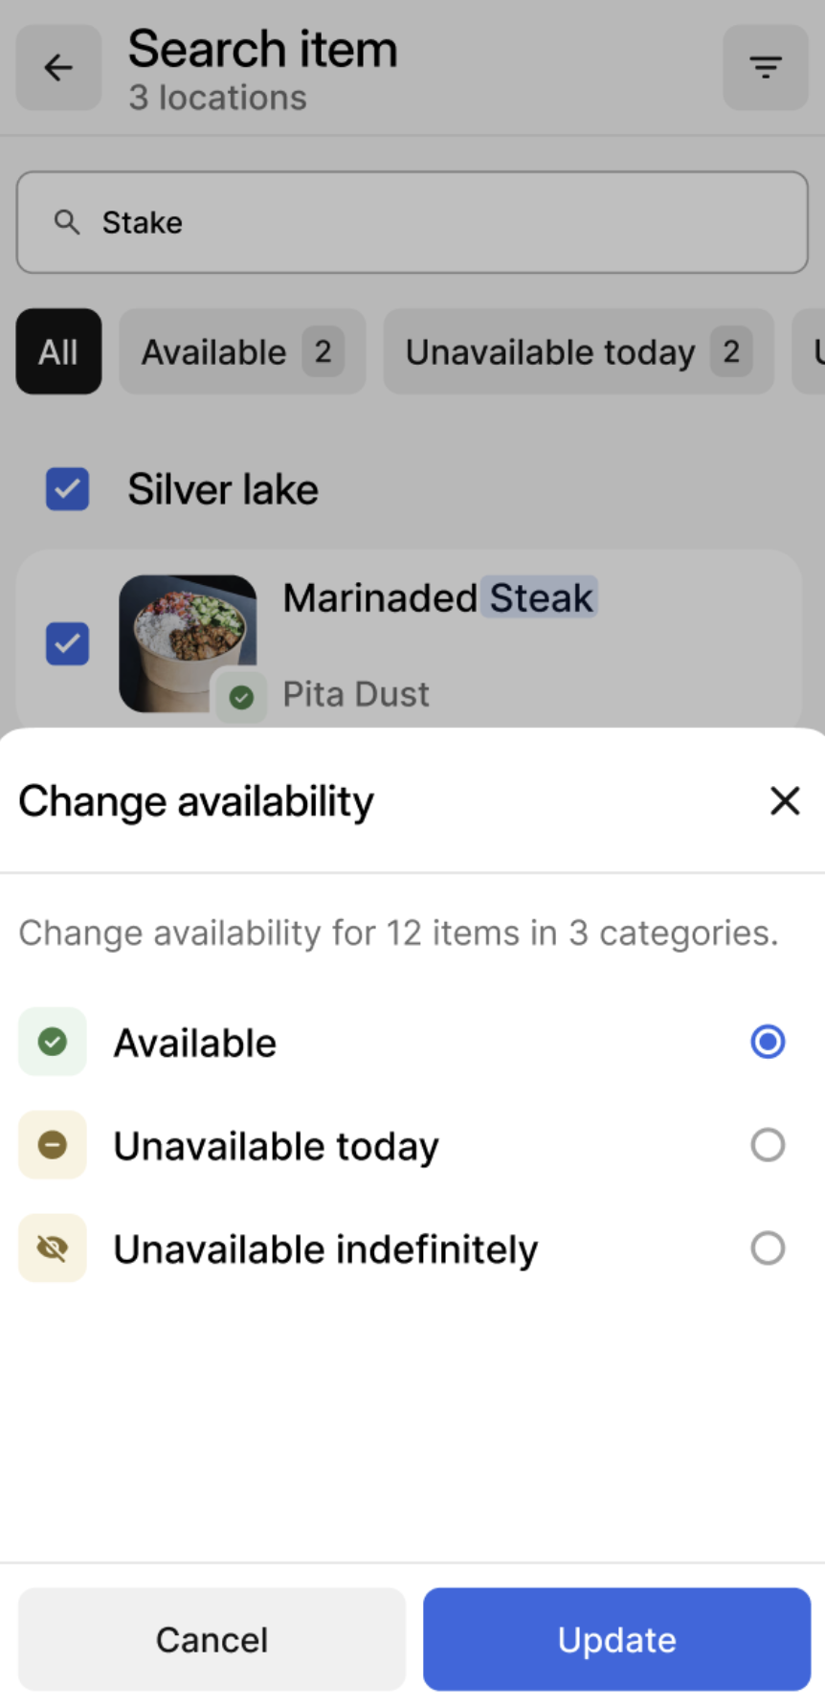The width and height of the screenshot is (825, 1708).
Task: Switch to the All filter tab
Action: (x=58, y=352)
